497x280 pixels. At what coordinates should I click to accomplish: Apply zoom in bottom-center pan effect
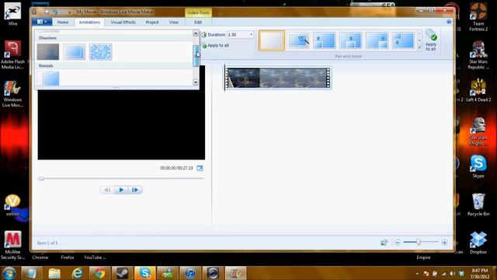[350, 40]
